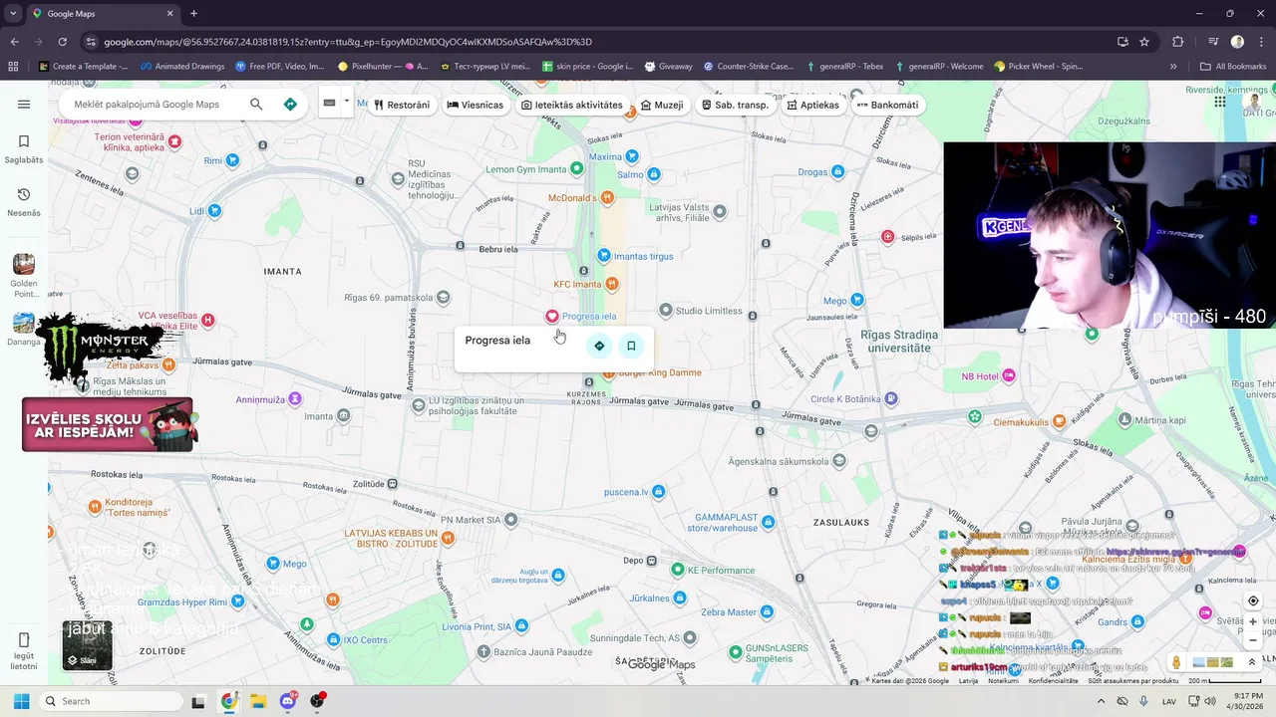Screen dimensions: 1276x717
Task: Reload the page
Action: [x=62, y=42]
